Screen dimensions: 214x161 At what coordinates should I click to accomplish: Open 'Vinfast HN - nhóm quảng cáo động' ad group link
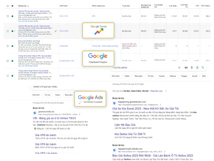tap(105, 46)
